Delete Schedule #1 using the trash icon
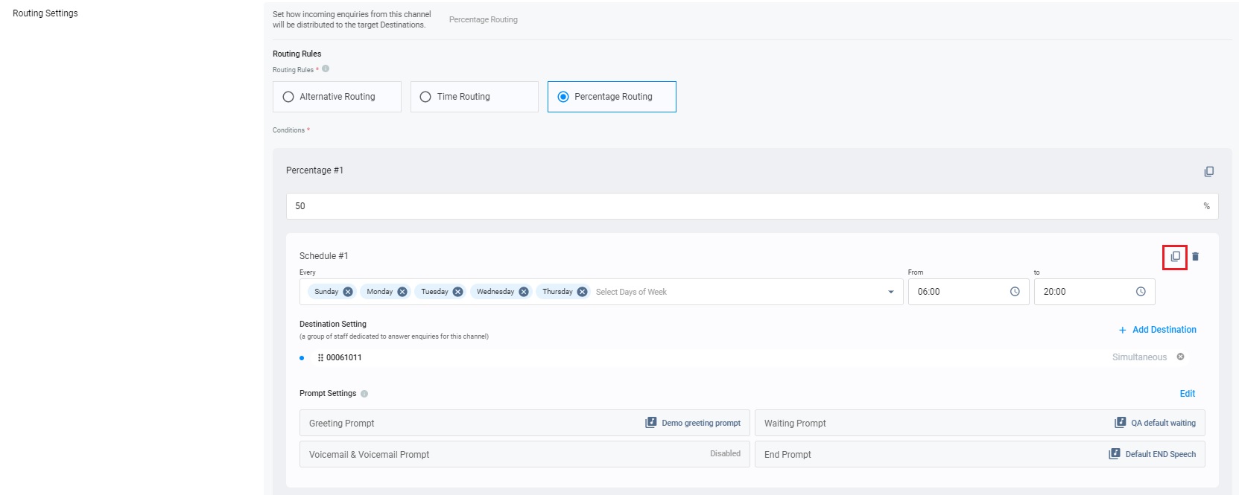 [x=1195, y=257]
